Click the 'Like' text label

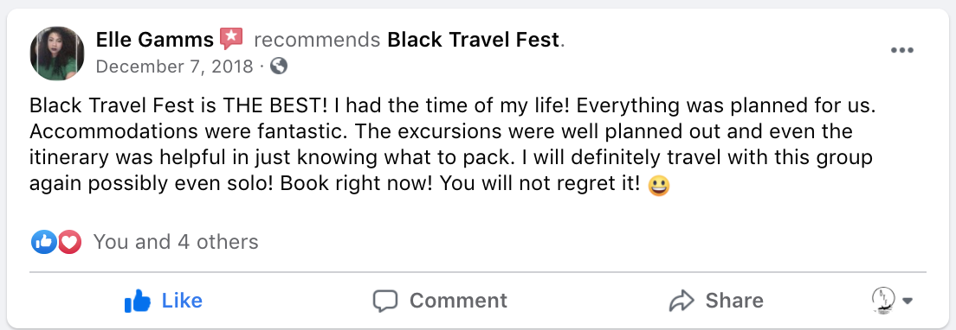click(x=182, y=301)
